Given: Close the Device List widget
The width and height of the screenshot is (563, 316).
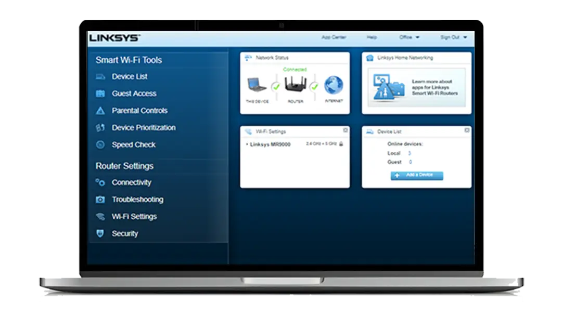Looking at the screenshot, I should click(x=467, y=130).
